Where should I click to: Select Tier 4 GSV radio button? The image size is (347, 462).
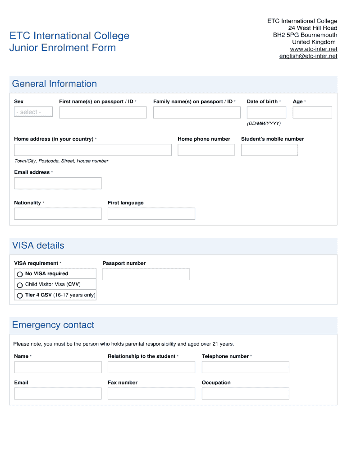point(20,296)
